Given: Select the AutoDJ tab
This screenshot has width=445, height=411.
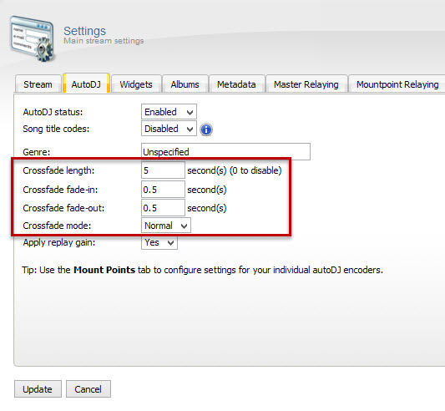Looking at the screenshot, I should tap(86, 84).
